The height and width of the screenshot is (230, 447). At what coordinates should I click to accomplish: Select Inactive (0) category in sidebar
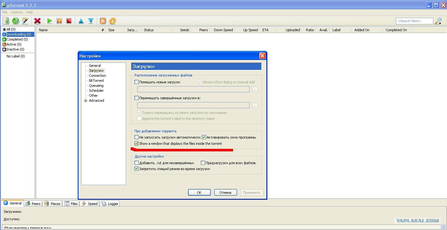tap(13, 49)
